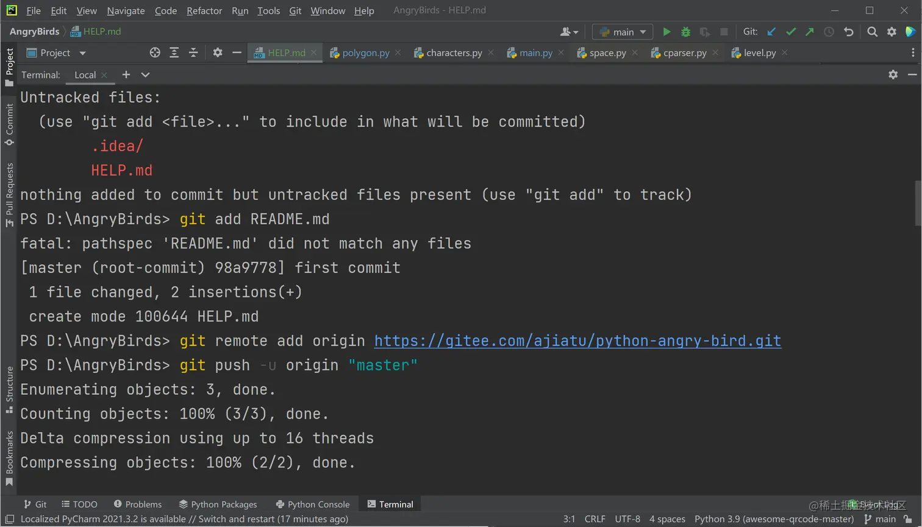
Task: Close the main.py editor tab
Action: pyautogui.click(x=561, y=53)
